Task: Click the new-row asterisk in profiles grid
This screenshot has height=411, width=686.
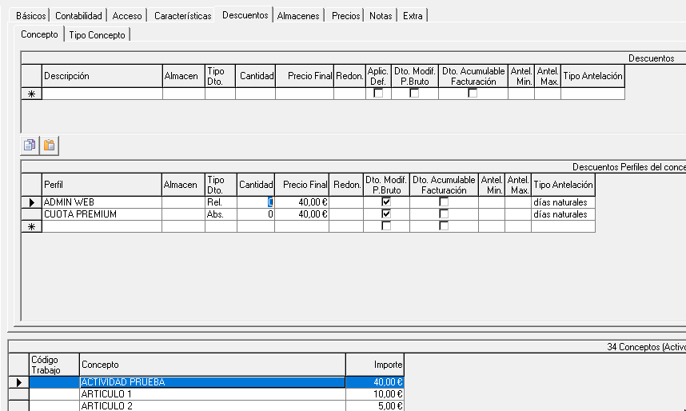Action: coord(31,227)
